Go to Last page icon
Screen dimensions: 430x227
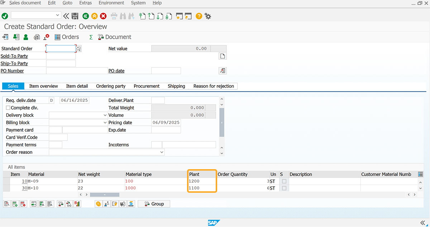168,16
